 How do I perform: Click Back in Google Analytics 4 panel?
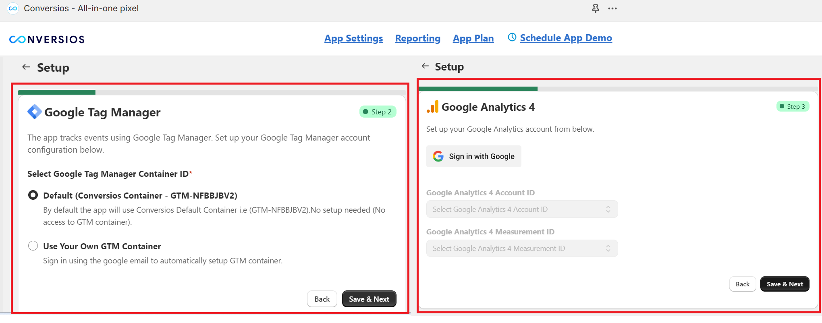click(743, 284)
